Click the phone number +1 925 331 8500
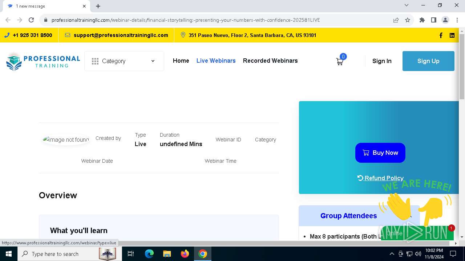Screen dimensions: 465x261 click(x=32, y=35)
